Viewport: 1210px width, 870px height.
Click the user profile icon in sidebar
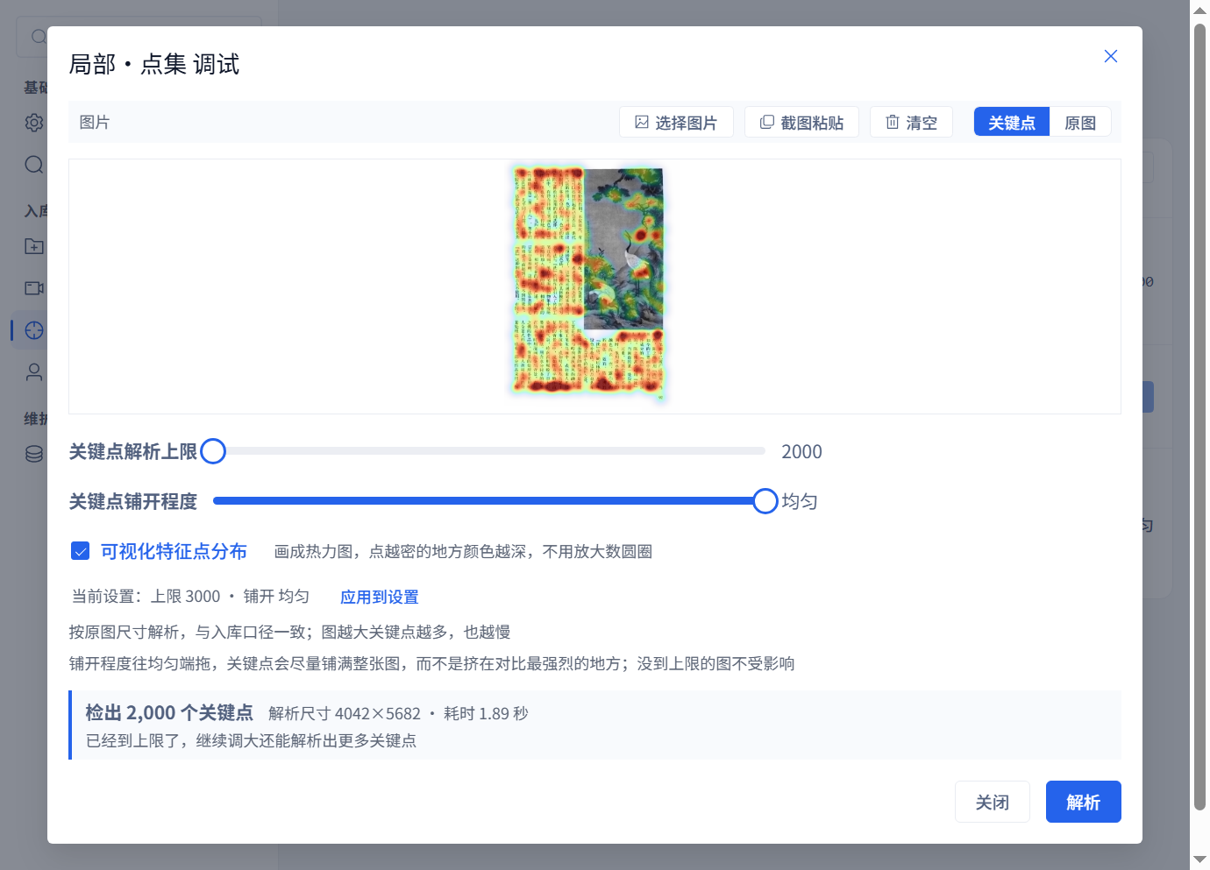(x=34, y=372)
